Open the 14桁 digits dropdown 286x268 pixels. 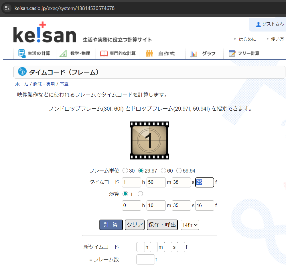(x=190, y=225)
